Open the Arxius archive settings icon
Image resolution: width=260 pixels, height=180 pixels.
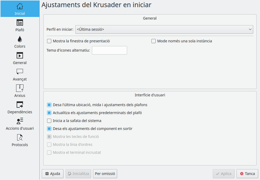[20, 88]
